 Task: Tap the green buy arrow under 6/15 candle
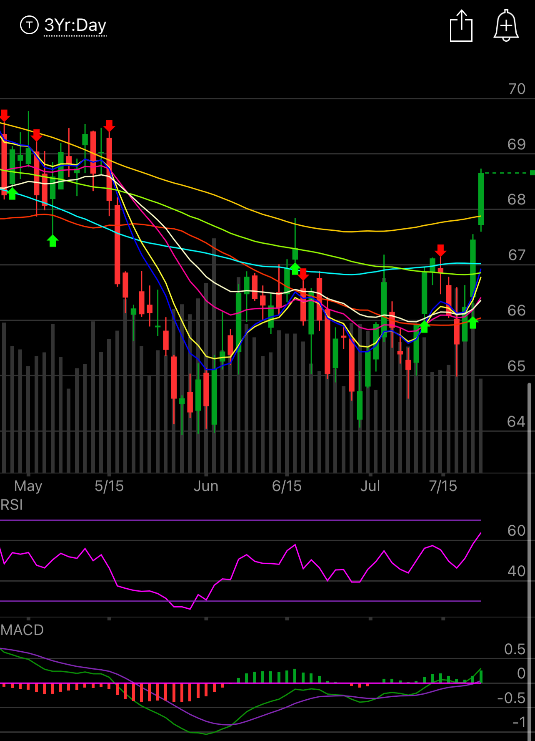[x=295, y=268]
